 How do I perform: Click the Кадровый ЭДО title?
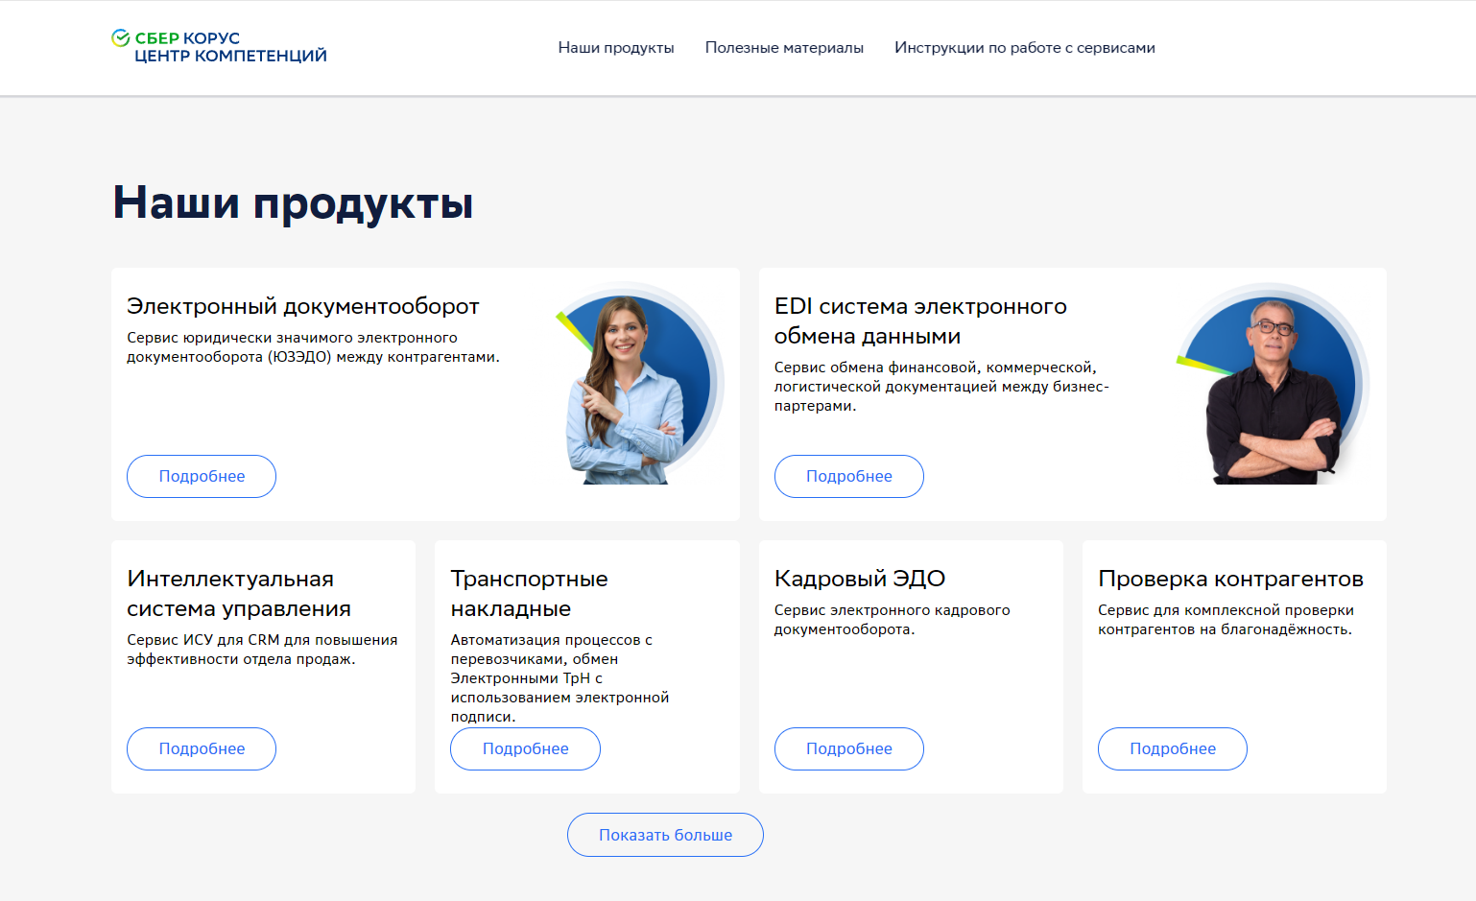point(860,579)
